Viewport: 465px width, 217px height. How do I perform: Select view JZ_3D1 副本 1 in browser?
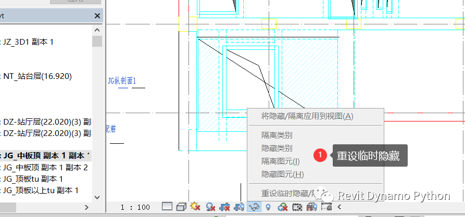[28, 42]
